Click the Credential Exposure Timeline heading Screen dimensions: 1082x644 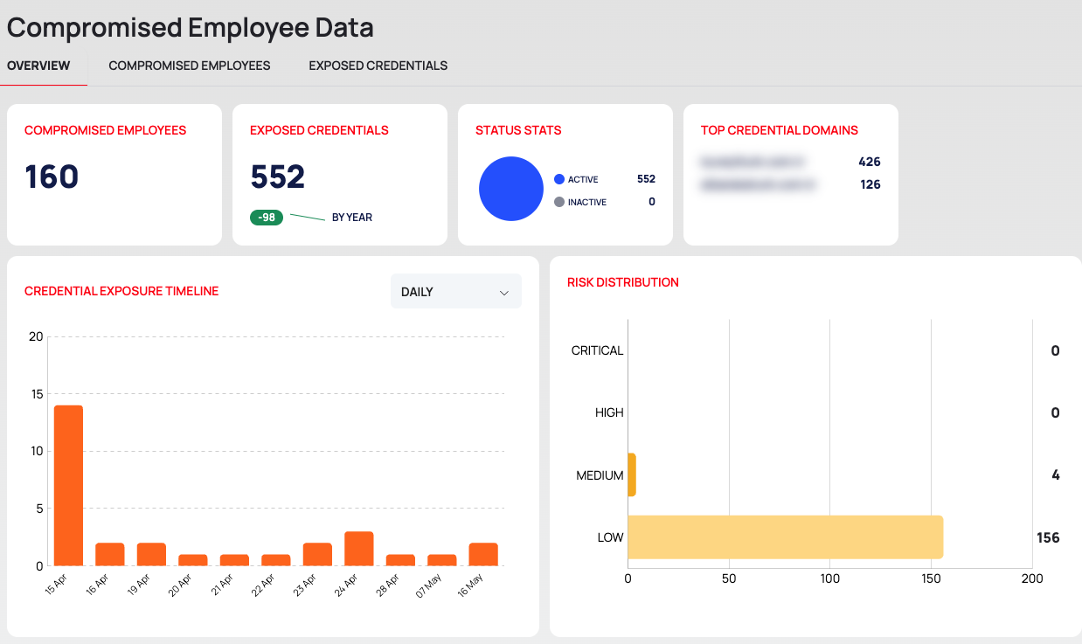pos(121,291)
